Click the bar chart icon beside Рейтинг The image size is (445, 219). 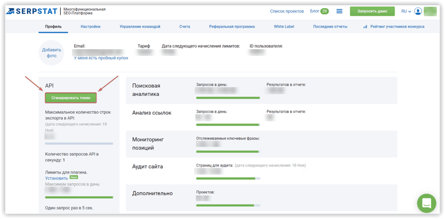(x=365, y=26)
